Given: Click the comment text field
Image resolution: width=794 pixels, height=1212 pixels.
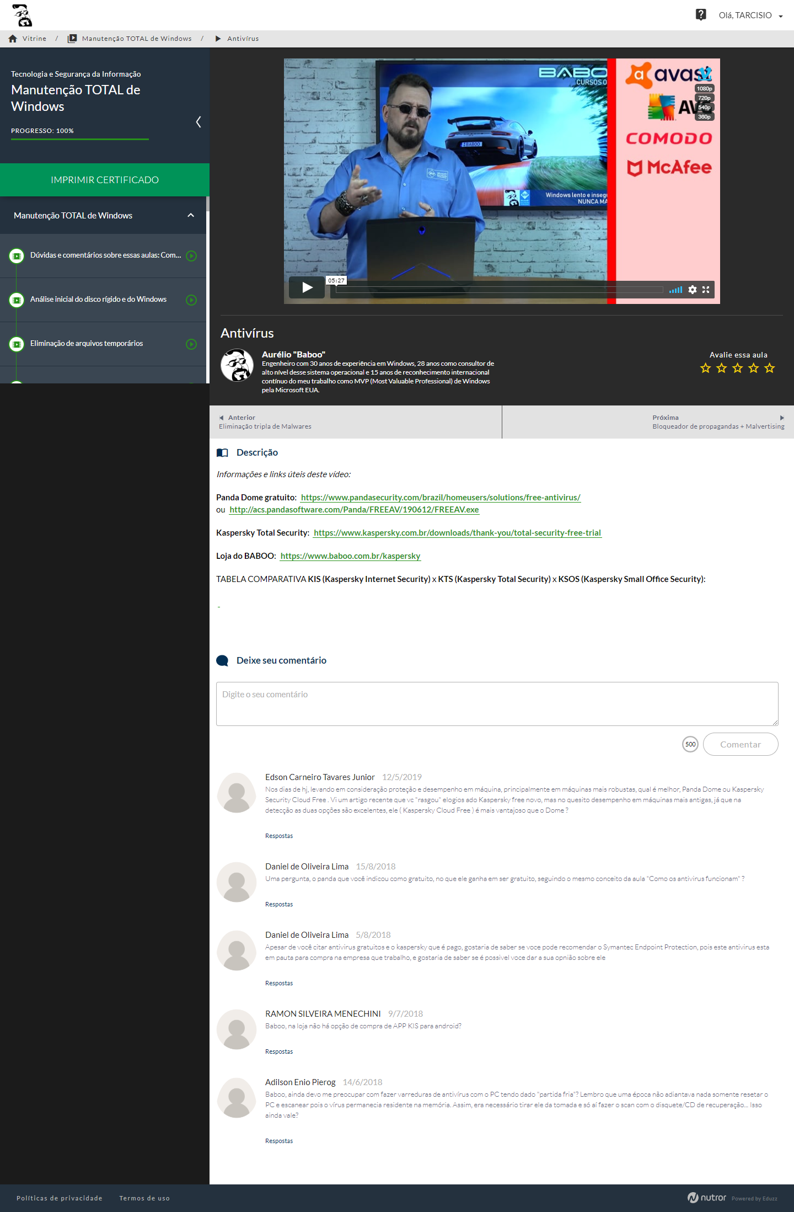Looking at the screenshot, I should (497, 703).
